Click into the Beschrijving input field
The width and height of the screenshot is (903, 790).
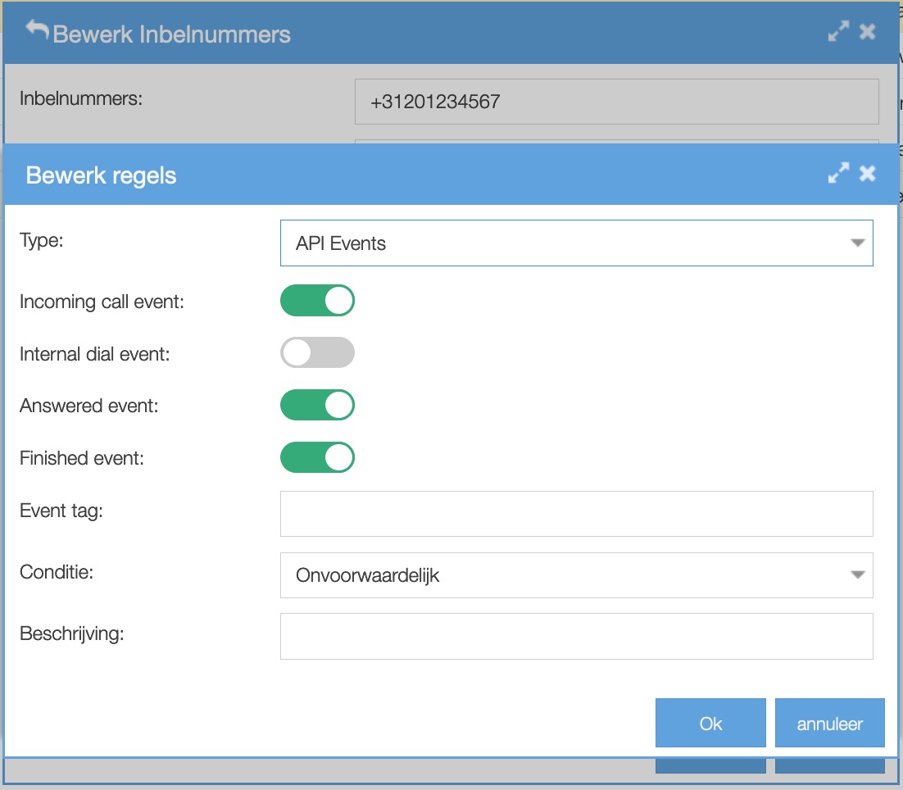(x=576, y=636)
